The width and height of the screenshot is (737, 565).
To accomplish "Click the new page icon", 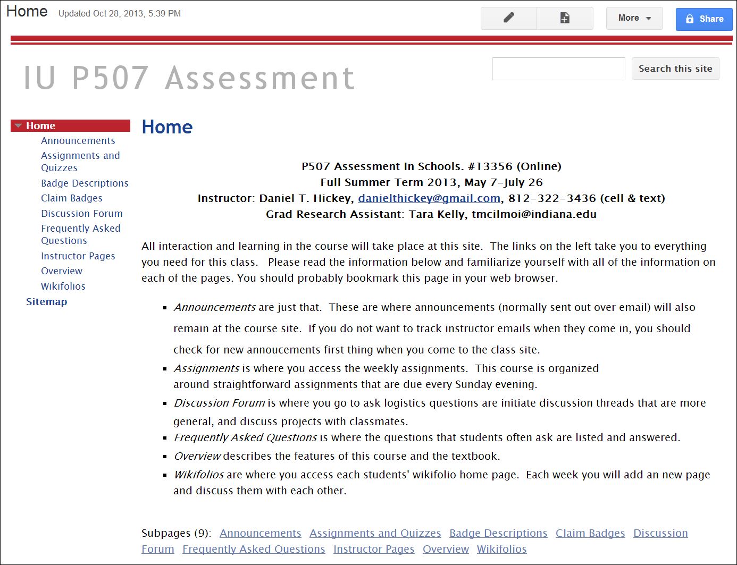I will tap(565, 18).
